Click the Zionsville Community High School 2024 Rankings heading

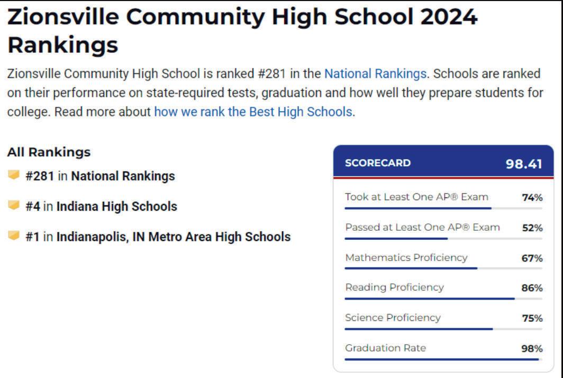point(242,31)
